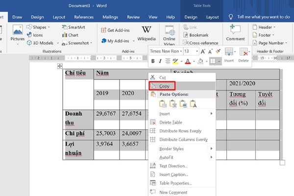Click the Tell me what you want to do box

[259, 17]
